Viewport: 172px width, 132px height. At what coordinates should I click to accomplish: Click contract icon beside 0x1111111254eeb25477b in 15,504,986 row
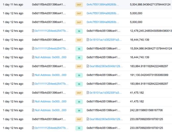pyautogui.click(x=33, y=49)
